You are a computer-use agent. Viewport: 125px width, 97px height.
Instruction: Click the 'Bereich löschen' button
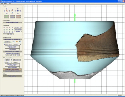pyautogui.click(x=12, y=66)
